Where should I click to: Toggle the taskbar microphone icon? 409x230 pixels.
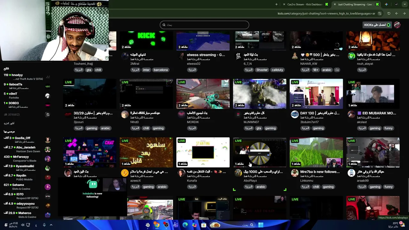click(x=44, y=225)
